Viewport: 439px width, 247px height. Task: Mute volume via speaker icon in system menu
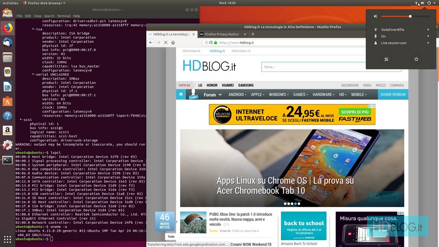coord(375,16)
